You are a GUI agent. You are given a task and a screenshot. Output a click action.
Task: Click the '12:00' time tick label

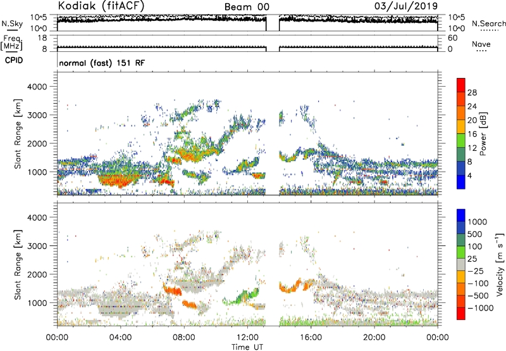tap(247, 338)
